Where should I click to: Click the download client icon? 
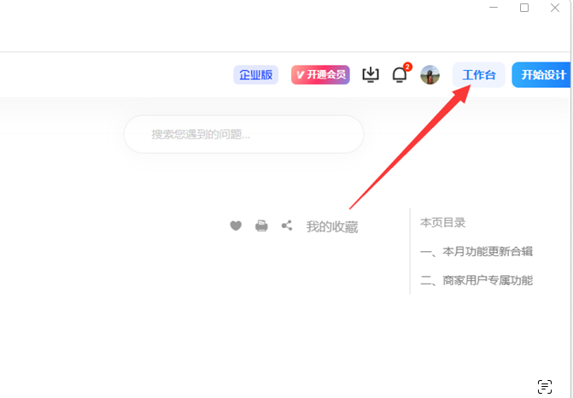tap(371, 75)
